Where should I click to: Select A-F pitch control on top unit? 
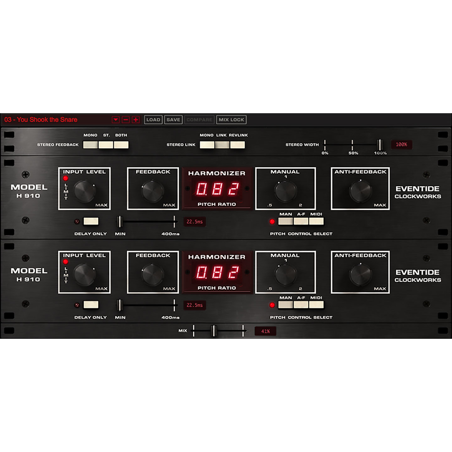(x=301, y=221)
